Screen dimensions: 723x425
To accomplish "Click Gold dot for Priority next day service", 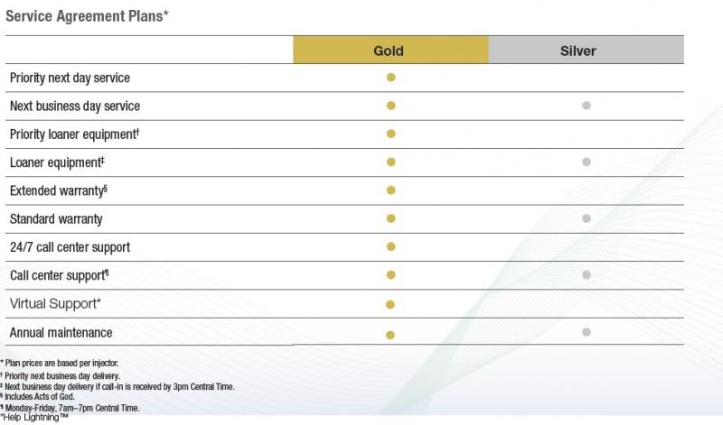I will 390,78.
